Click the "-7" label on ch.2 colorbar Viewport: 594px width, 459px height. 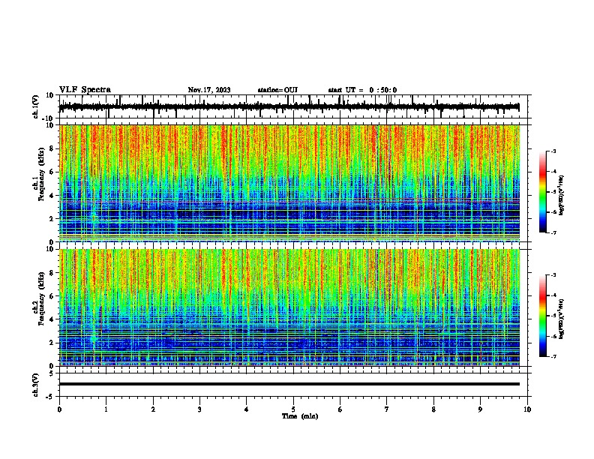pos(553,357)
